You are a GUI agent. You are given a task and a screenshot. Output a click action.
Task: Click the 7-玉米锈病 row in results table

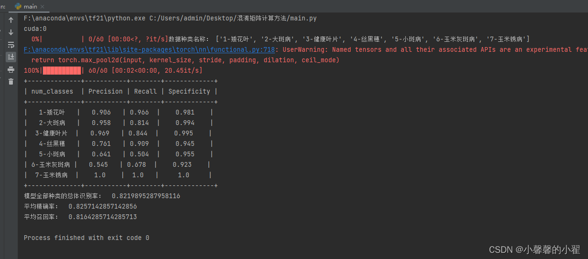pyautogui.click(x=118, y=175)
